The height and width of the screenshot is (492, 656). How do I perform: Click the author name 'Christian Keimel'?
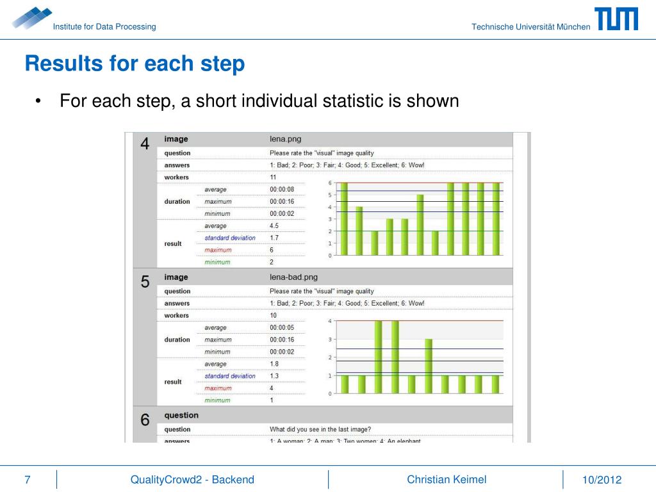tap(447, 479)
